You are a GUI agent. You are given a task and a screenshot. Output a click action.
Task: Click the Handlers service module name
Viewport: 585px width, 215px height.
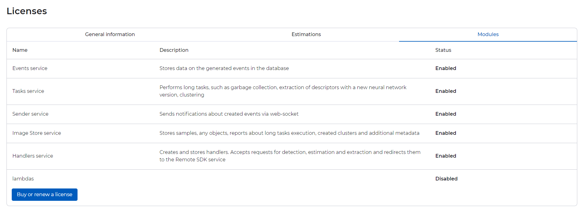pos(33,156)
